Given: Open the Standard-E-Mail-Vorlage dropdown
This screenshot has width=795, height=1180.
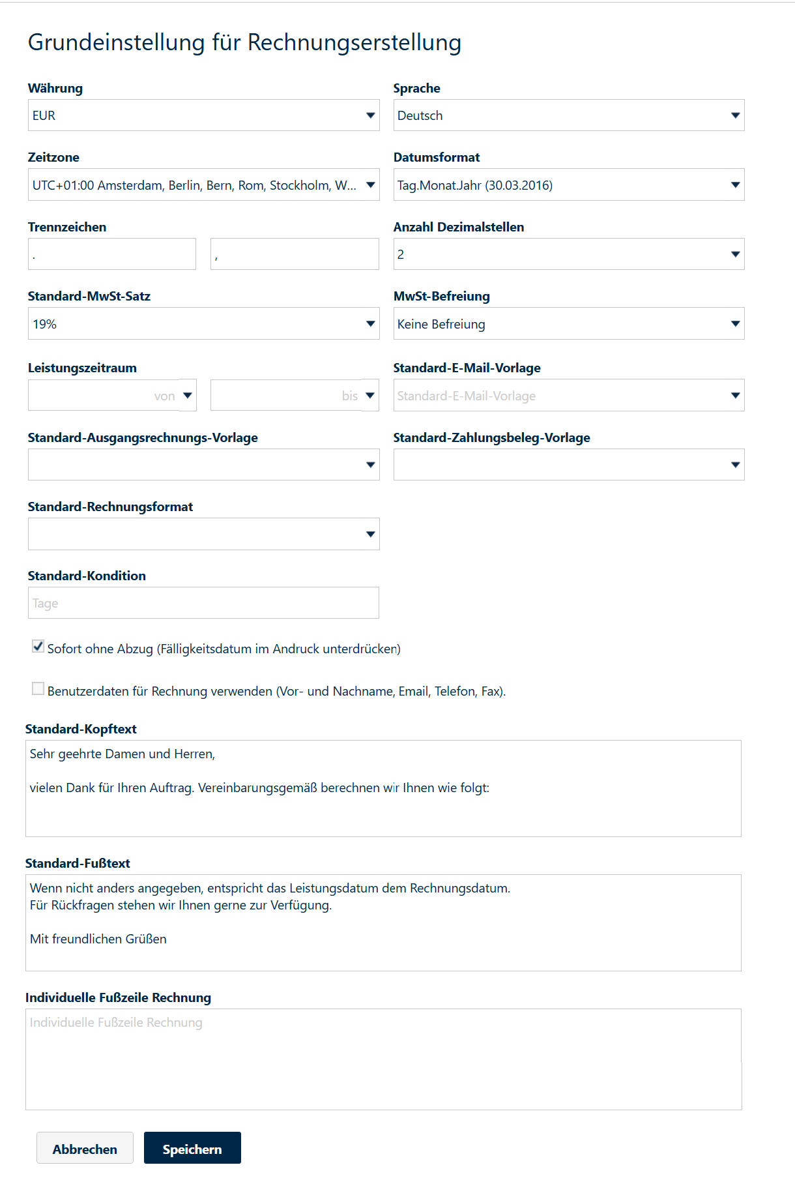Looking at the screenshot, I should coord(568,396).
